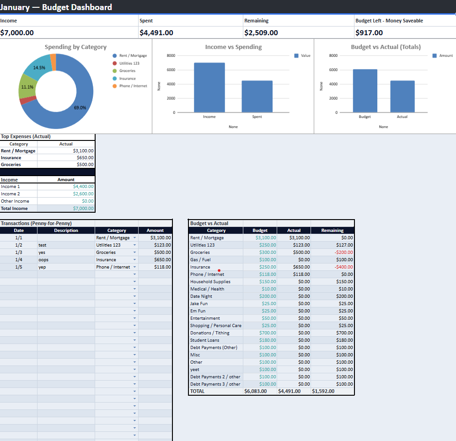This screenshot has height=441, width=456.
Task: Click the 11.1% donut slice
Action: (x=27, y=86)
